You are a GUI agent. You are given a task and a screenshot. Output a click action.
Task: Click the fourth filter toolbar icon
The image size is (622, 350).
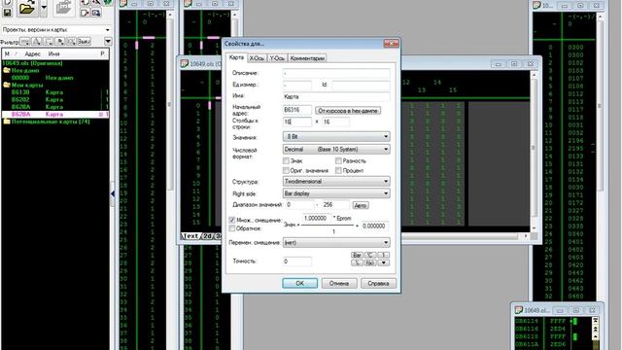[60, 41]
